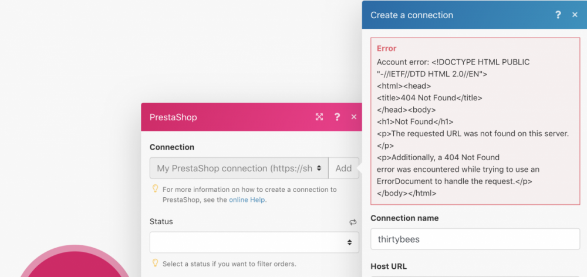Close the Create a connection panel
Viewport: 587px width, 277px height.
point(575,15)
